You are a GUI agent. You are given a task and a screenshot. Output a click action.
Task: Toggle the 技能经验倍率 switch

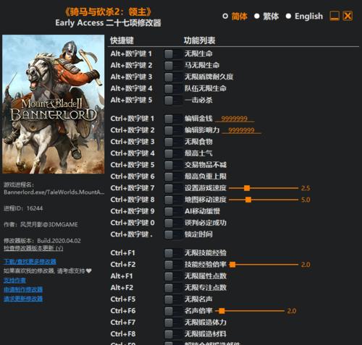pyautogui.click(x=173, y=265)
